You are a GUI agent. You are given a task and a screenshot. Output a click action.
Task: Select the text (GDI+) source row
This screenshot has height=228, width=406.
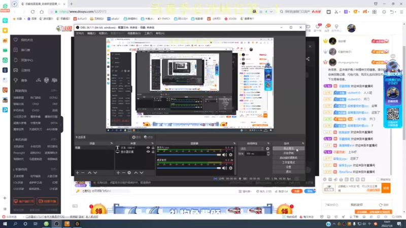[x=135, y=148]
